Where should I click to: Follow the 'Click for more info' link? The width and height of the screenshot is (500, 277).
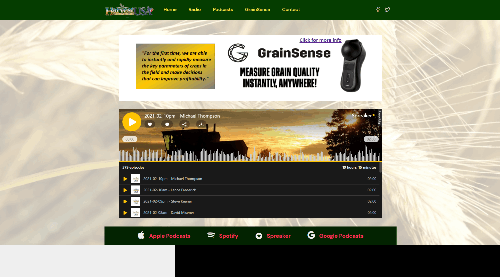(320, 40)
